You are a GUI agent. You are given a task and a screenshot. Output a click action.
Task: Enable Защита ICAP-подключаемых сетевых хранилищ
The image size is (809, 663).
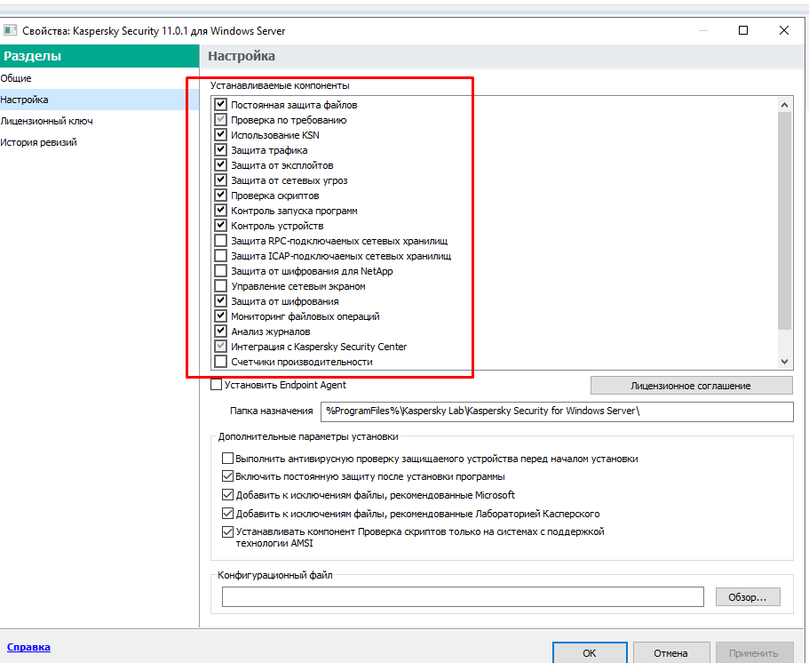pyautogui.click(x=220, y=256)
